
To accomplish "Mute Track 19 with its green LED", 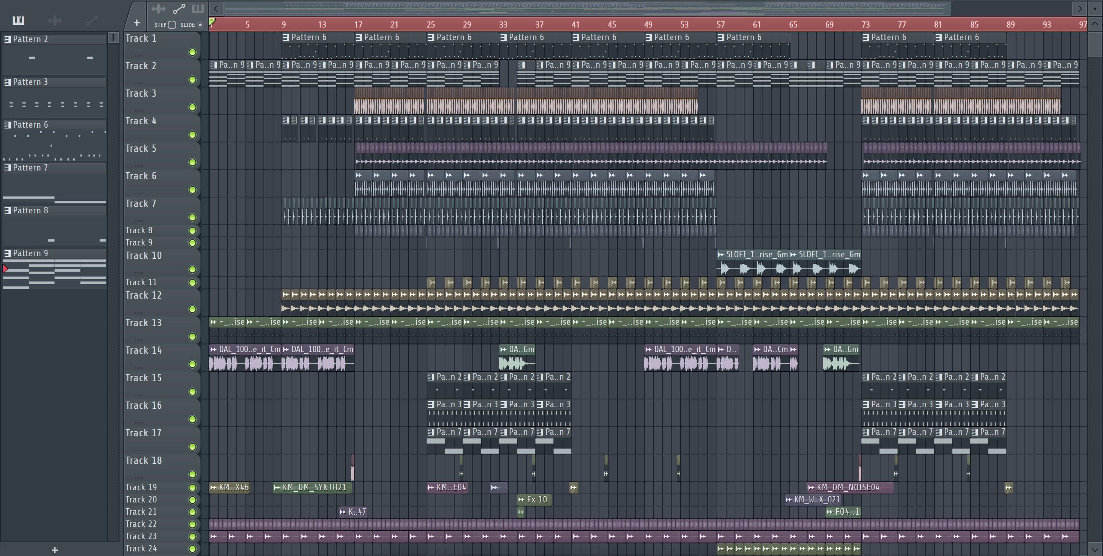I will pyautogui.click(x=192, y=488).
